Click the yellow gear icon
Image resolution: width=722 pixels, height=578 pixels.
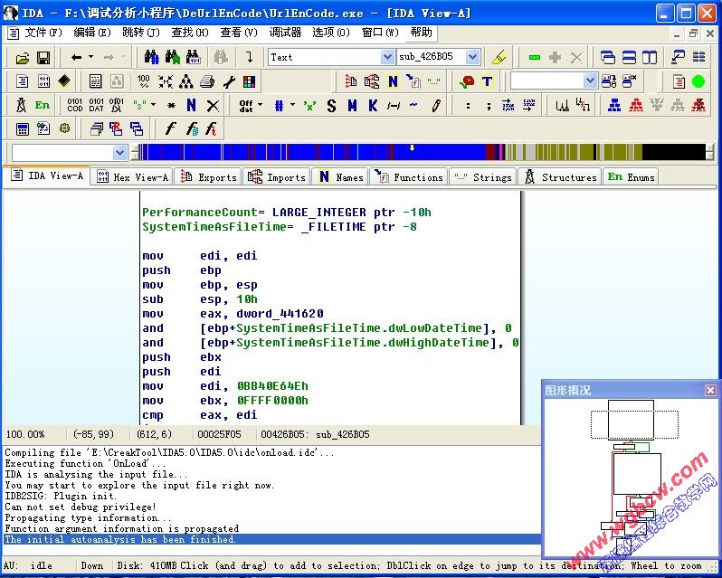click(64, 128)
